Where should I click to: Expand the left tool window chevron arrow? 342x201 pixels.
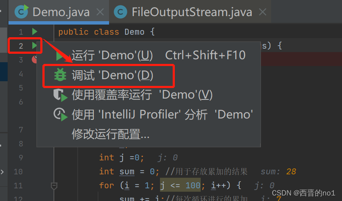tap(3, 172)
